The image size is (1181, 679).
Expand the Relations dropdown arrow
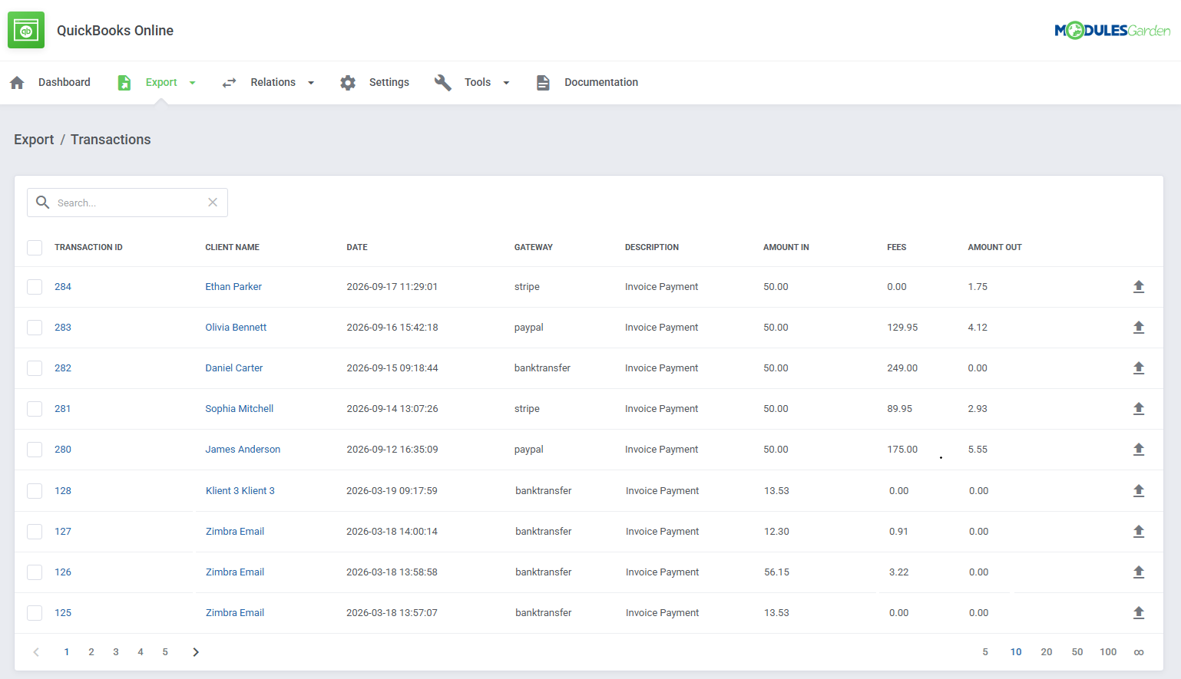tap(311, 83)
